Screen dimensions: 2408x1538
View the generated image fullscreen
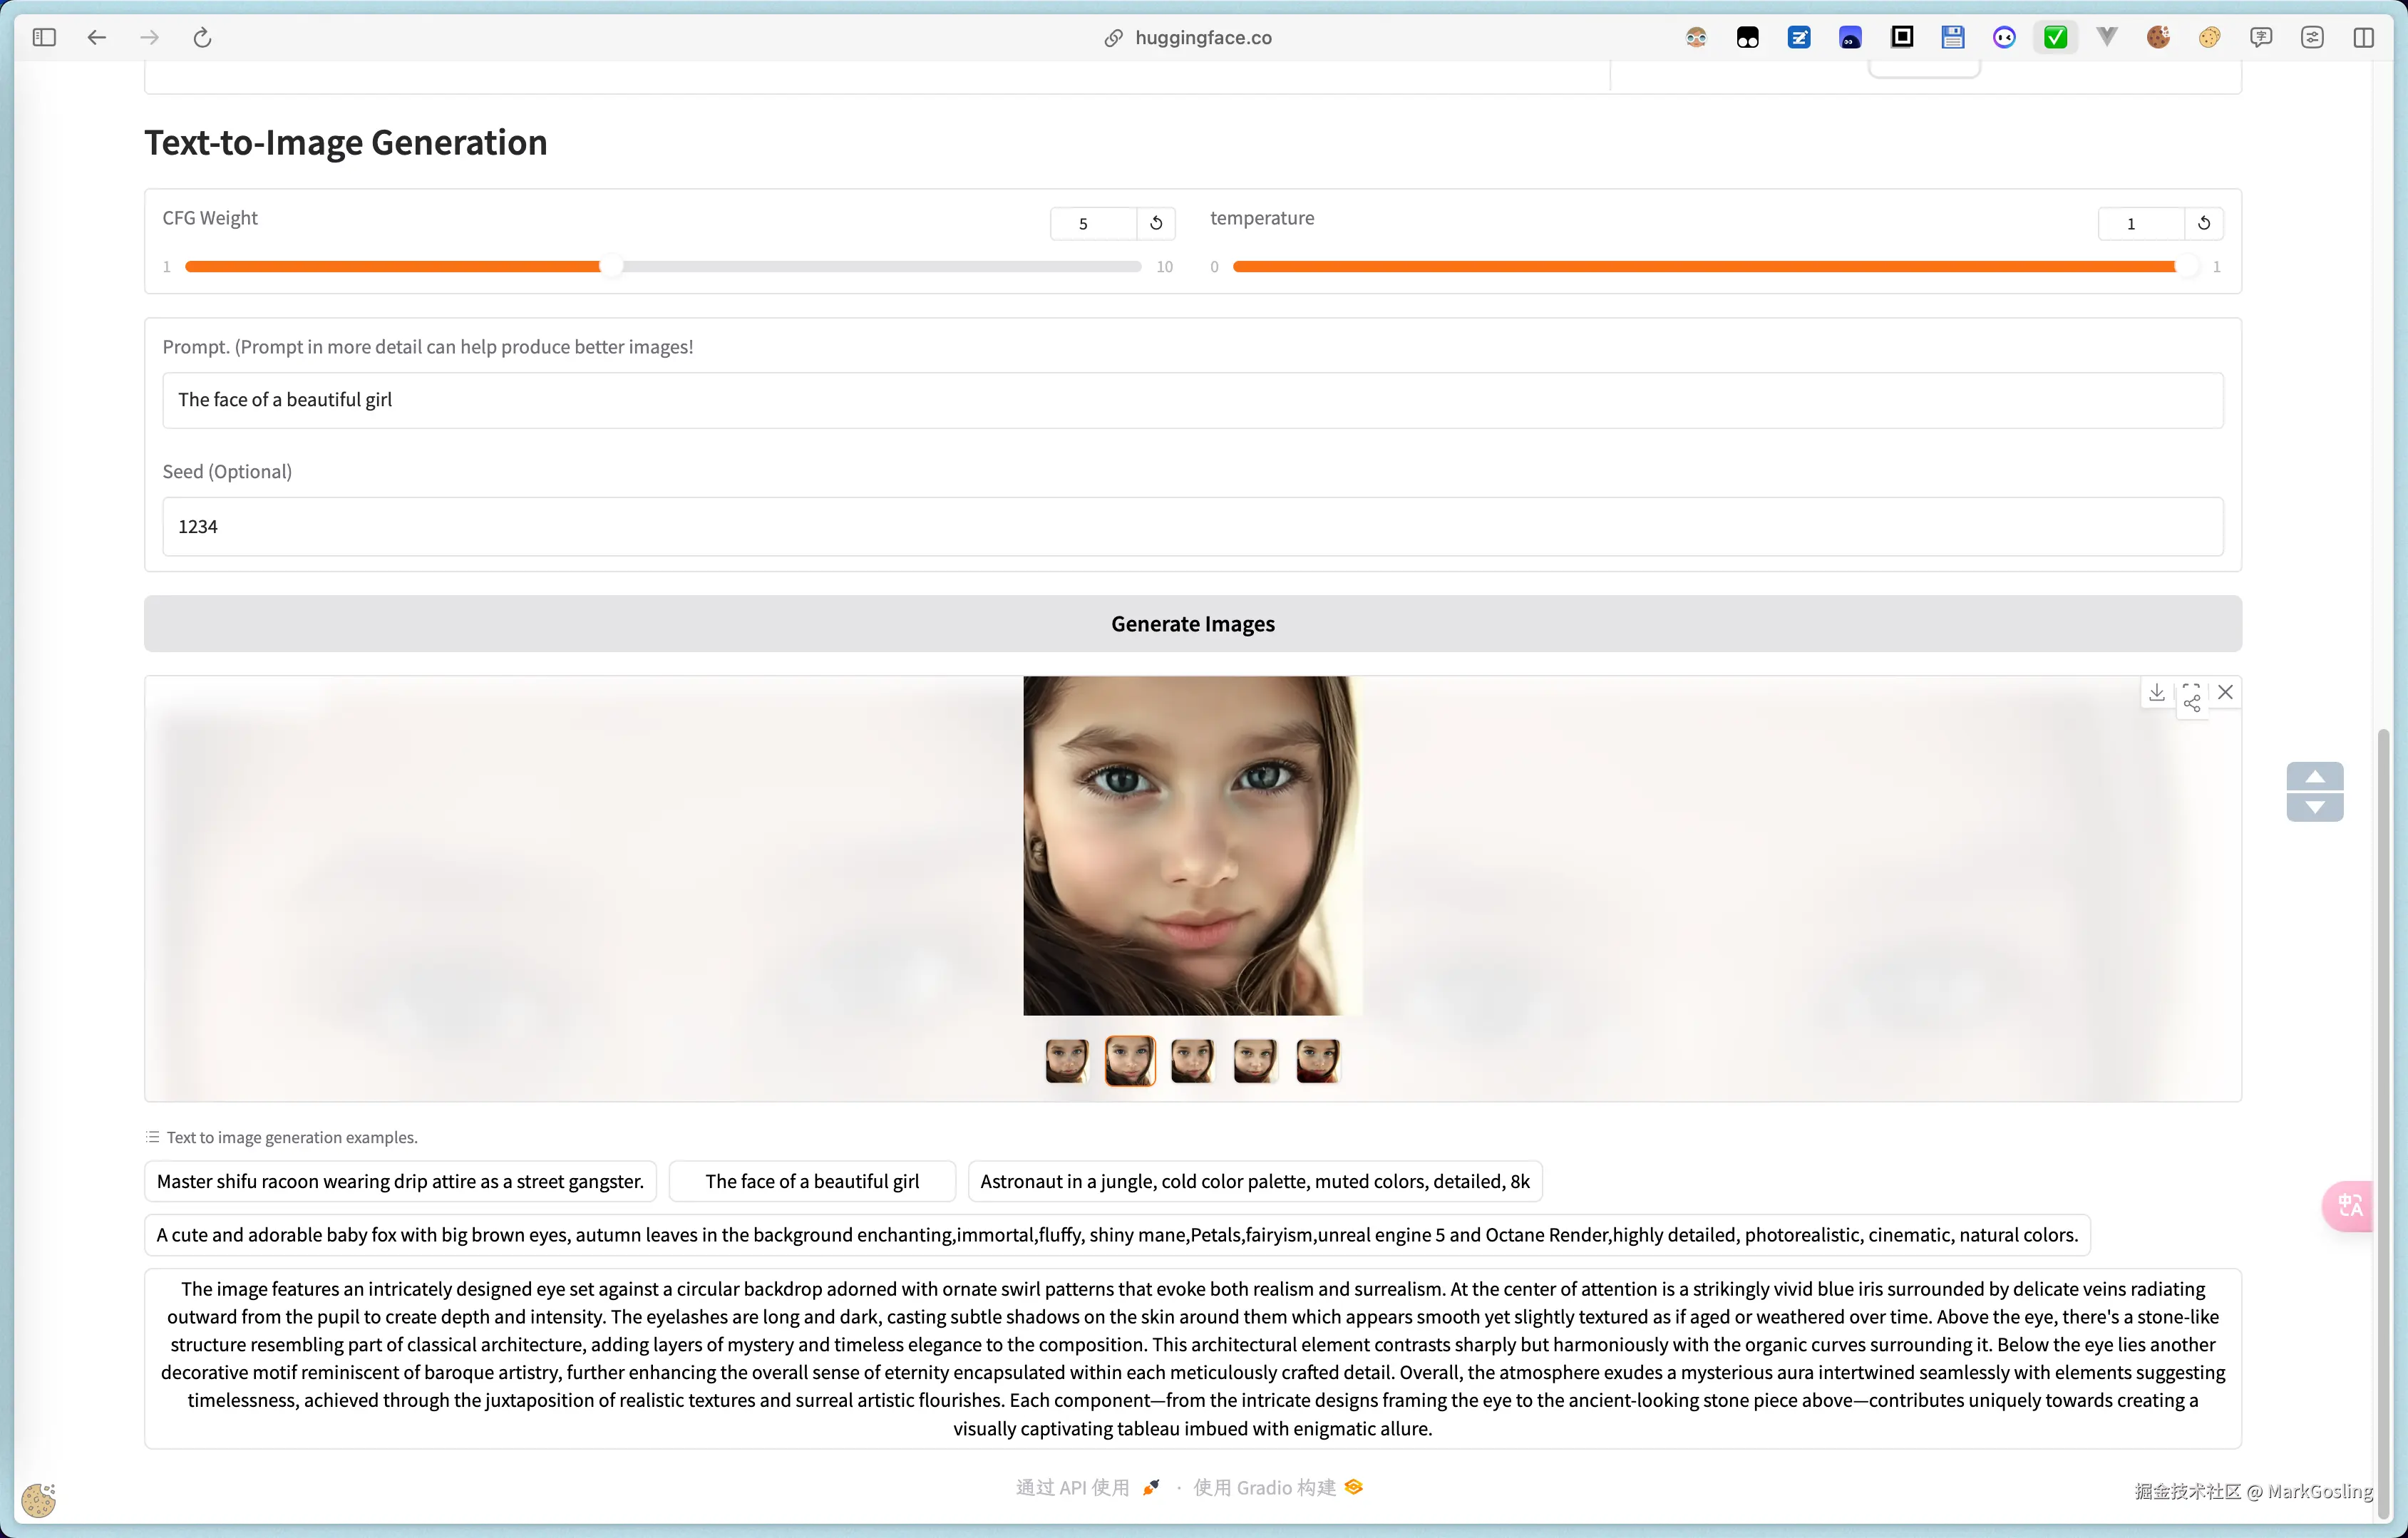pos(2192,686)
